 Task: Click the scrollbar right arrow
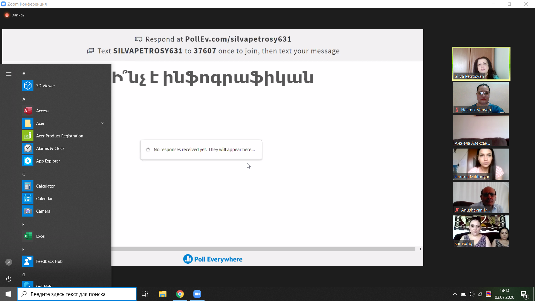[420, 249]
